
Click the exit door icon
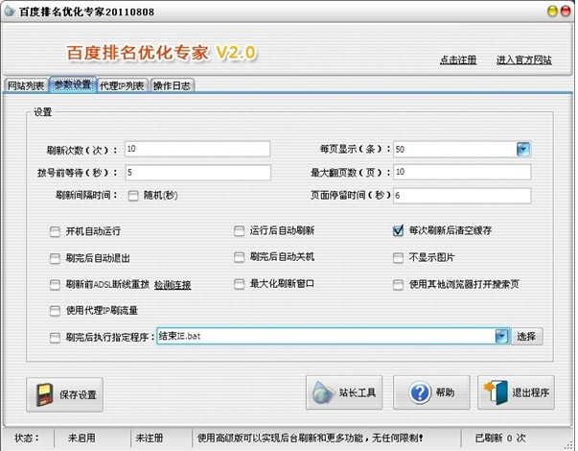coord(496,392)
